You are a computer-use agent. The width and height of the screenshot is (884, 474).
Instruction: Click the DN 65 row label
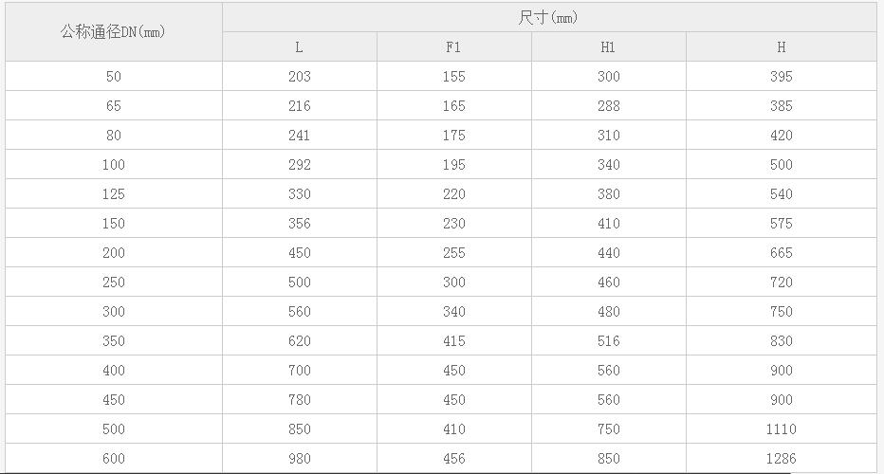[x=114, y=106]
